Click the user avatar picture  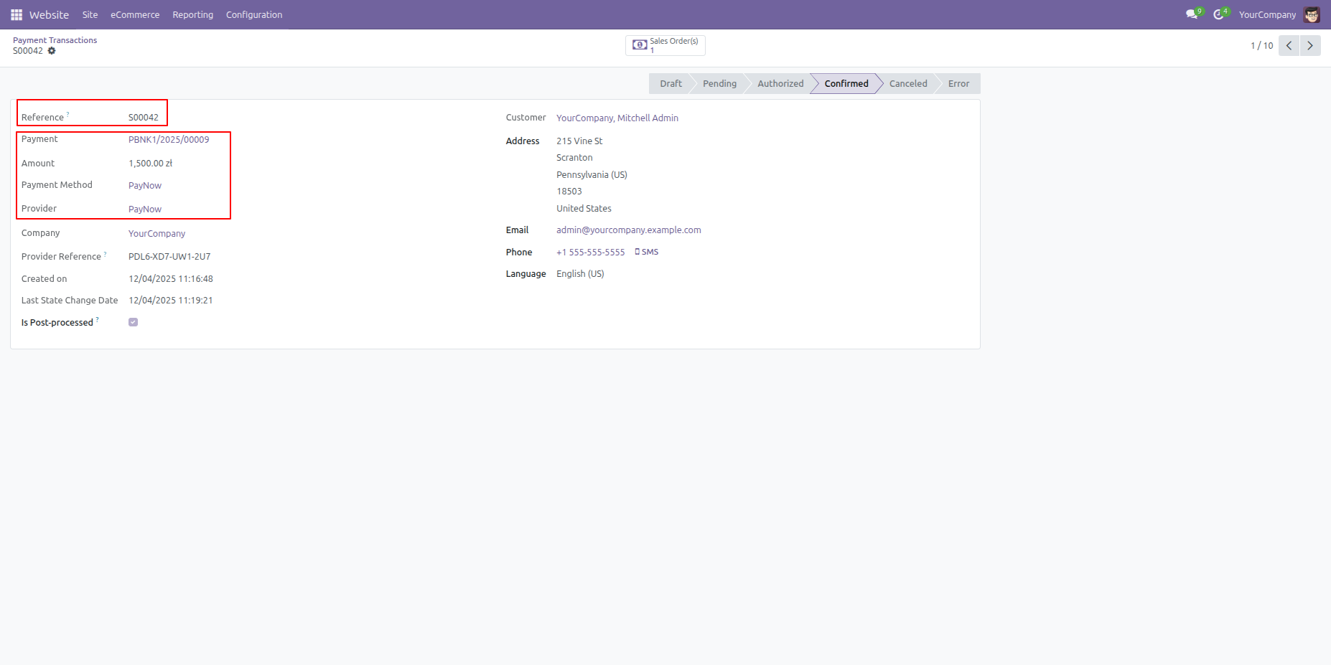click(x=1312, y=14)
